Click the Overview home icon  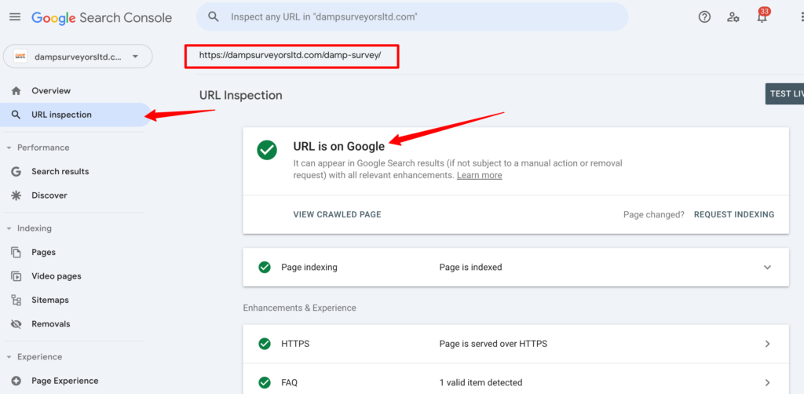(x=16, y=91)
